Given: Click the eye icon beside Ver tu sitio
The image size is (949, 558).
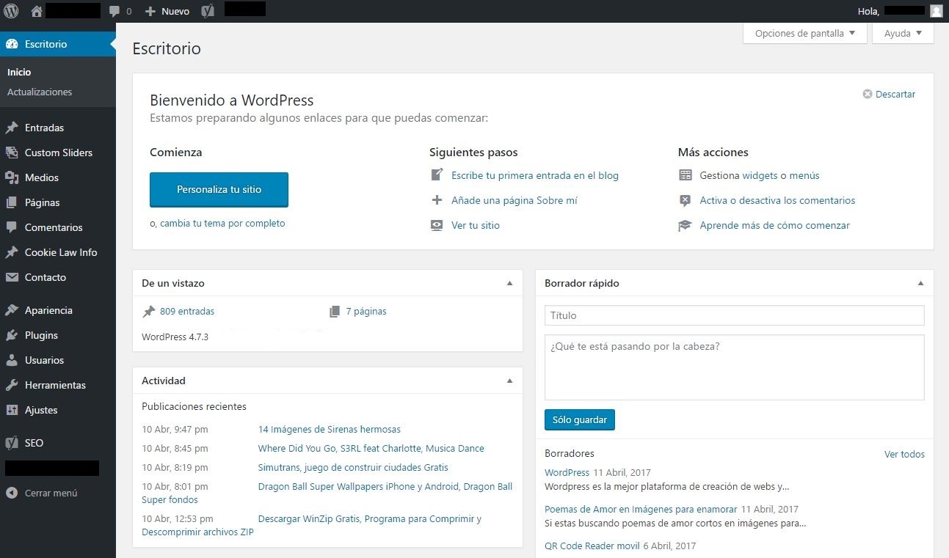Looking at the screenshot, I should pos(437,225).
